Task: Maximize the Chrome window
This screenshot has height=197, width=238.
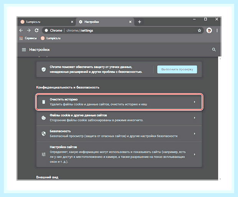Action: click(205, 19)
